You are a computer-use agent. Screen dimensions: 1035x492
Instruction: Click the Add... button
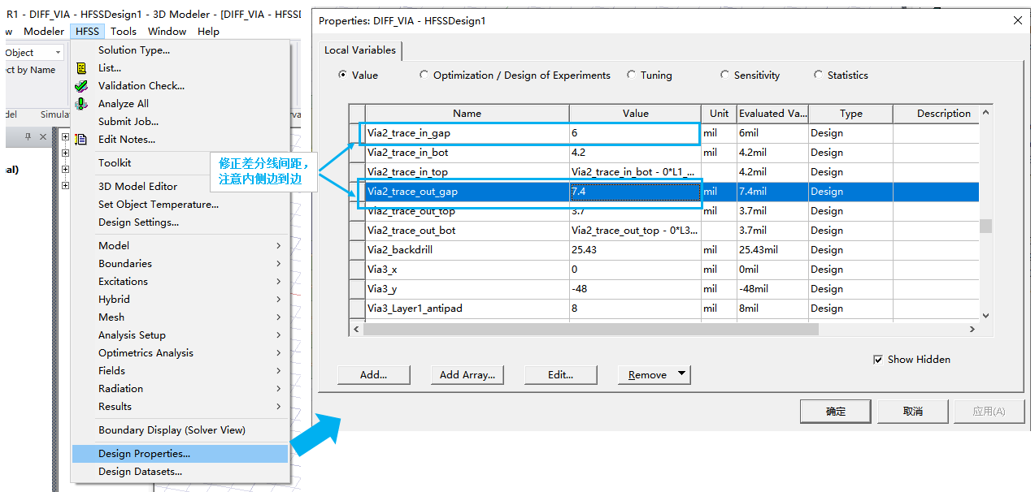click(x=373, y=374)
